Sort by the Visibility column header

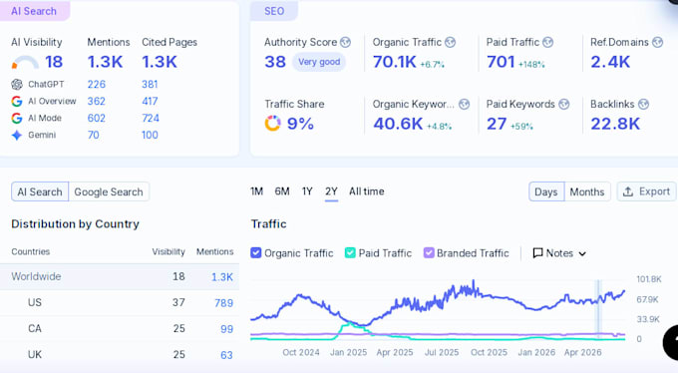pyautogui.click(x=169, y=252)
